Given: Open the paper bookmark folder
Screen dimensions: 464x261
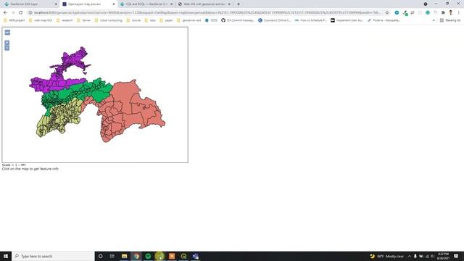Looking at the screenshot, I should click(x=166, y=20).
